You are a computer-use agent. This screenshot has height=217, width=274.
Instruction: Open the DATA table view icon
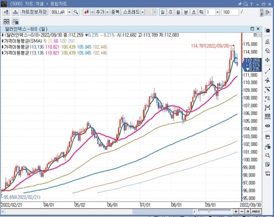(x=267, y=117)
